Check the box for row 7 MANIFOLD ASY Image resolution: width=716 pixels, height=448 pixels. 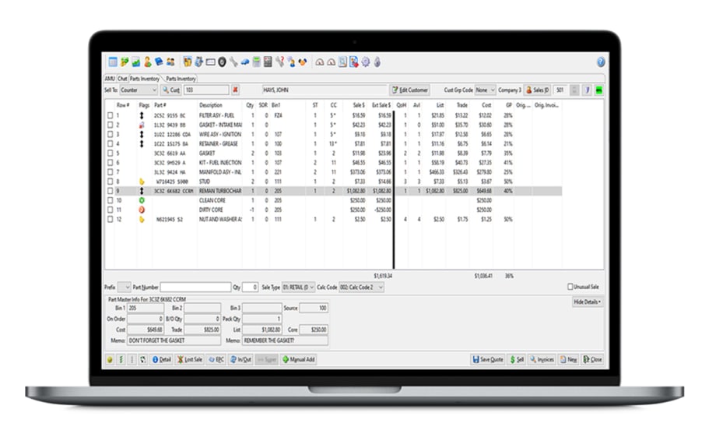[110, 172]
